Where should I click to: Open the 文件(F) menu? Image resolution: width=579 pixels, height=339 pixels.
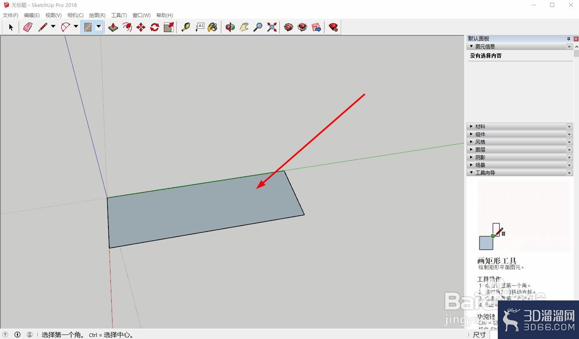(11, 15)
